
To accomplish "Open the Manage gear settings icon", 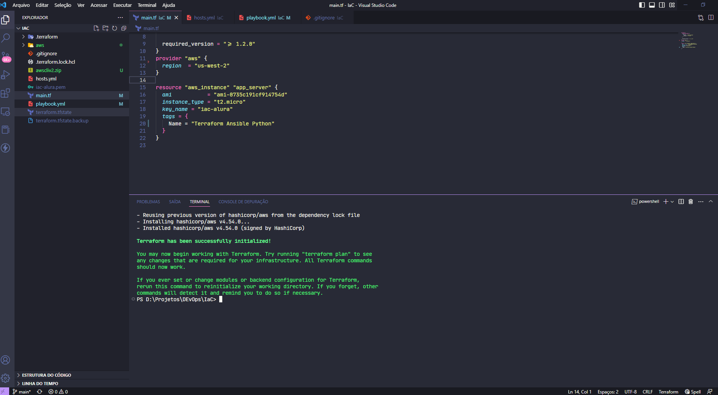I will [x=6, y=378].
